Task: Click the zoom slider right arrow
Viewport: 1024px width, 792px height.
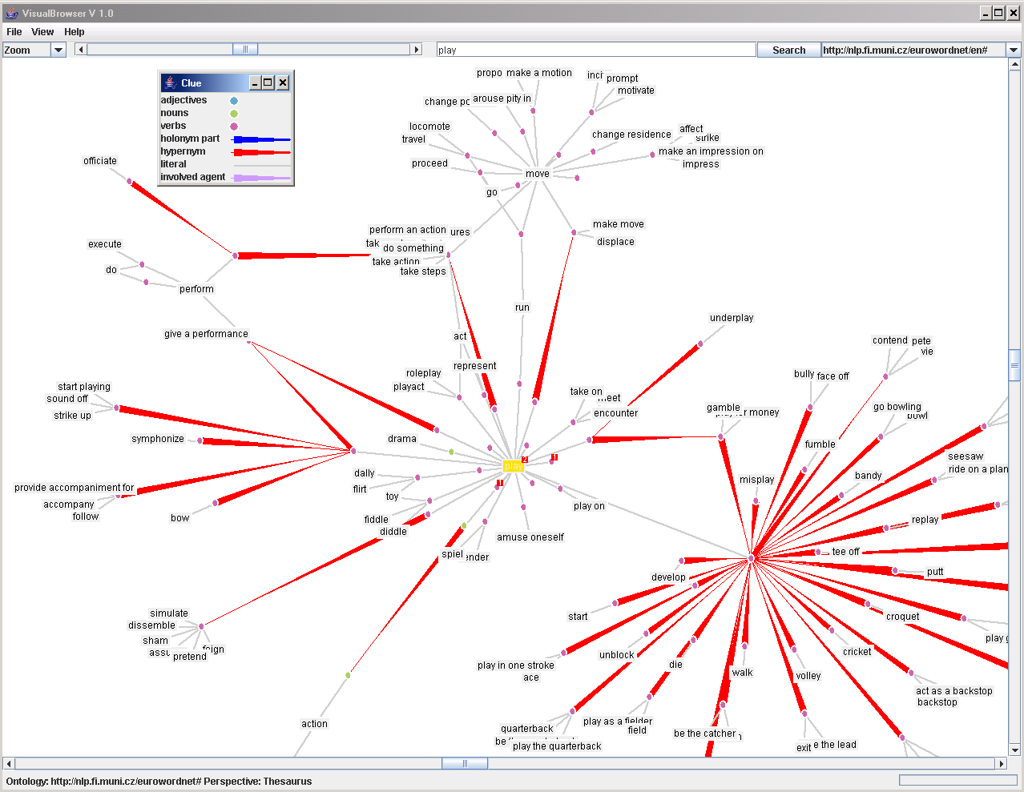Action: [416, 50]
